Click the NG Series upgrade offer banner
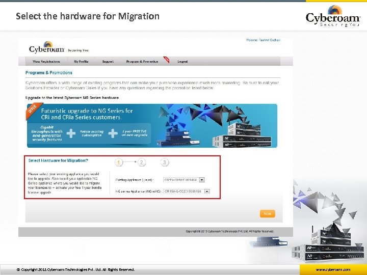This screenshot has width=367, height=275. (x=152, y=126)
